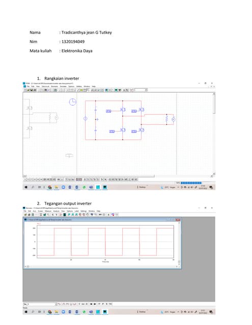252x325 pixels.
Task: Select the ground symbol between capacitors
Action: pyautogui.click(x=97, y=119)
